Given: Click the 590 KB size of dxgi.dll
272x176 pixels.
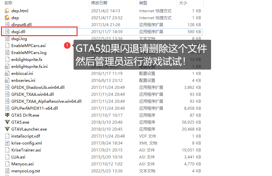Looking at the screenshot, I should (194, 32).
